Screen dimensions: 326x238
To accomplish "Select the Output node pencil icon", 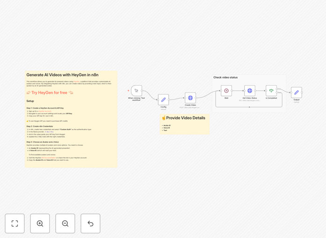I will (x=297, y=92).
